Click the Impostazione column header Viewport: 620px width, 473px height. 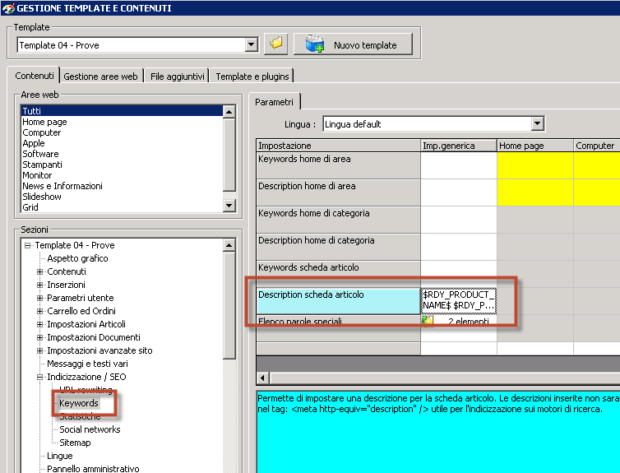[x=339, y=146]
